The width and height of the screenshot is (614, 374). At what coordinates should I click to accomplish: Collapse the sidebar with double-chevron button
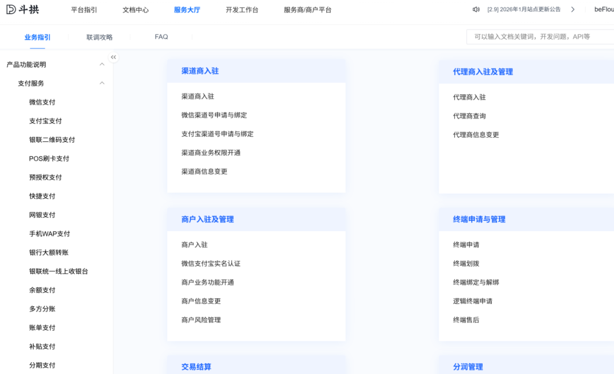(x=113, y=57)
